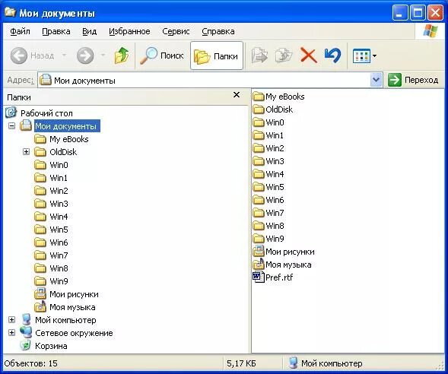Select Мои документы in the tree
This screenshot has height=374, width=448.
point(67,126)
